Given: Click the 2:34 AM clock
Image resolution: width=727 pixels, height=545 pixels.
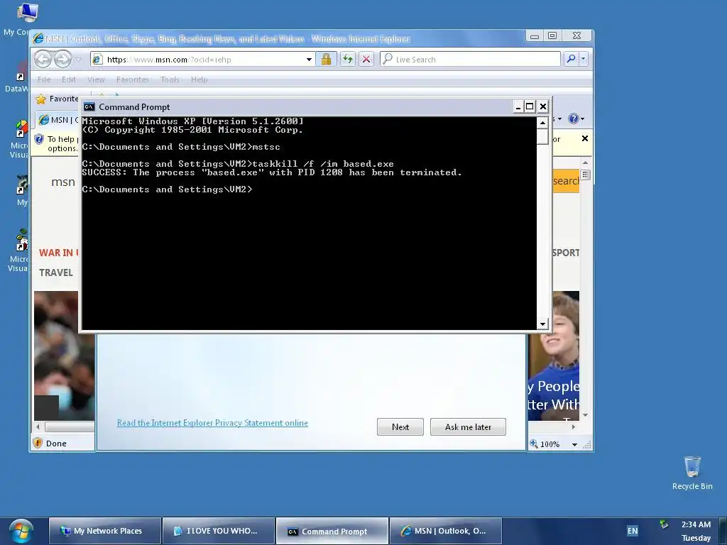Looking at the screenshot, I should 696,524.
